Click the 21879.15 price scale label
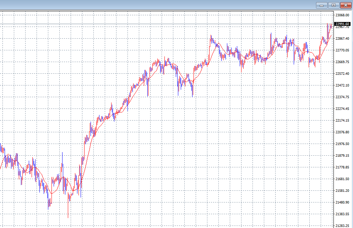353x228 pixels. point(342,156)
